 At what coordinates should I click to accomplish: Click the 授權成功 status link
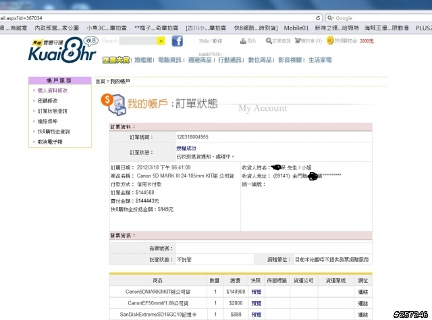(186, 149)
